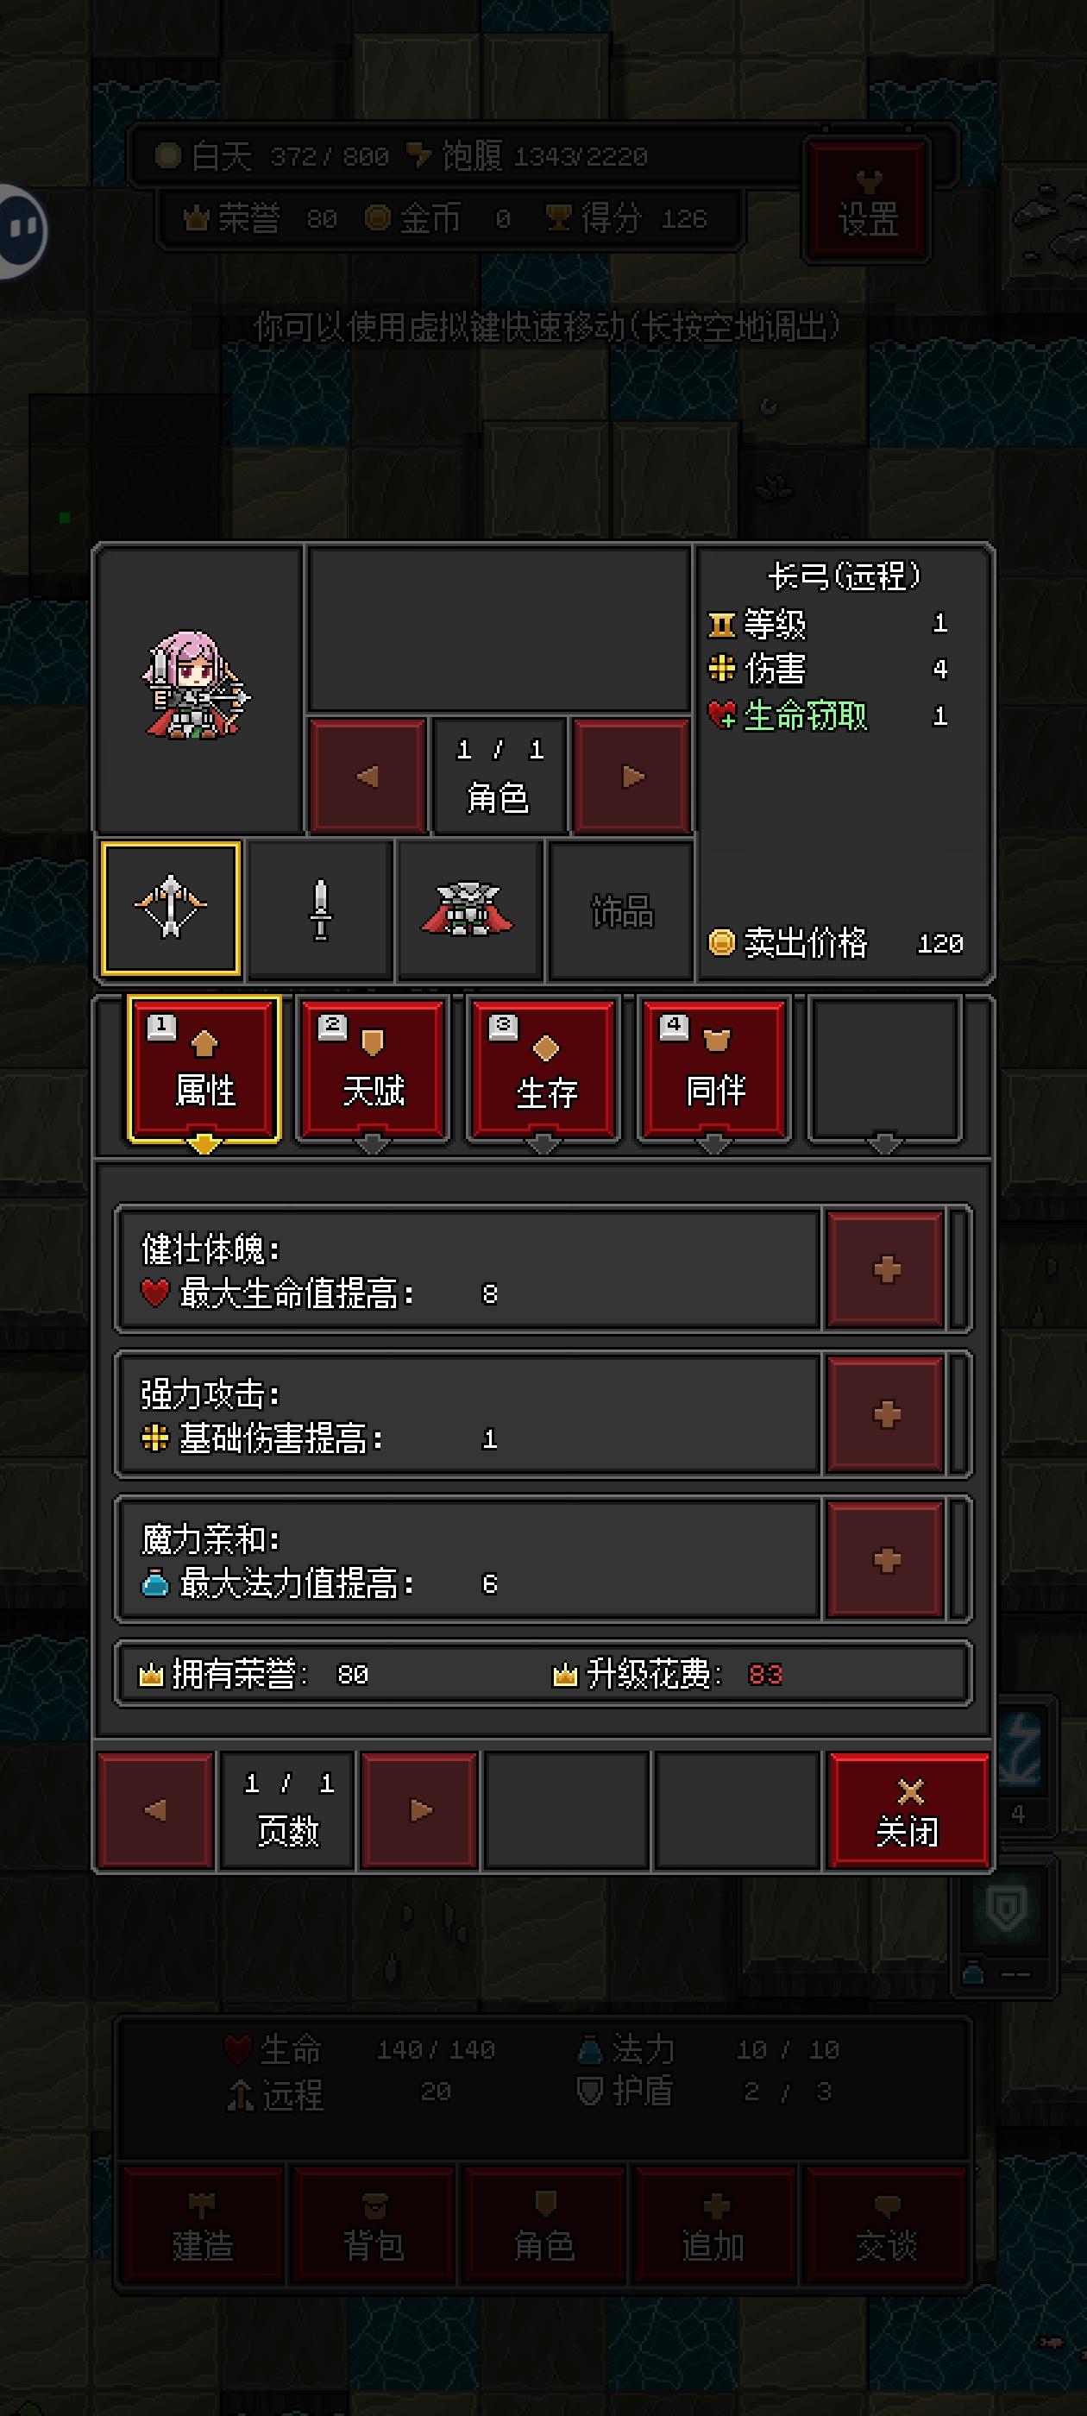This screenshot has height=2416, width=1087.
Task: Open the 属性 attributes tab
Action: 204,1070
